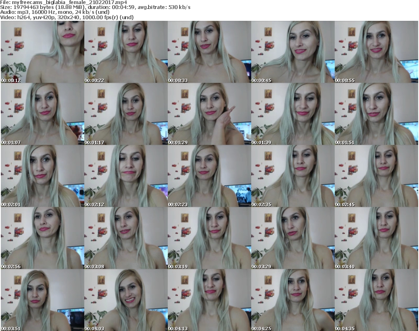Click the thumbnail stamped 00:01:17

[x=126, y=114]
